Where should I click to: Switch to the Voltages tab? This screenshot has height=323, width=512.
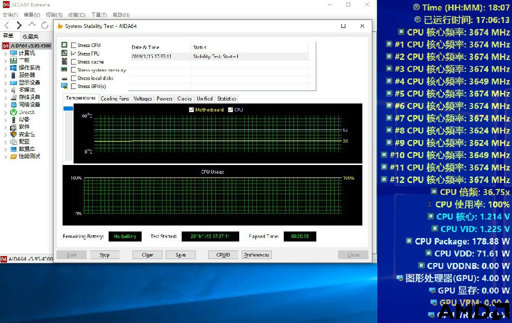tap(143, 98)
